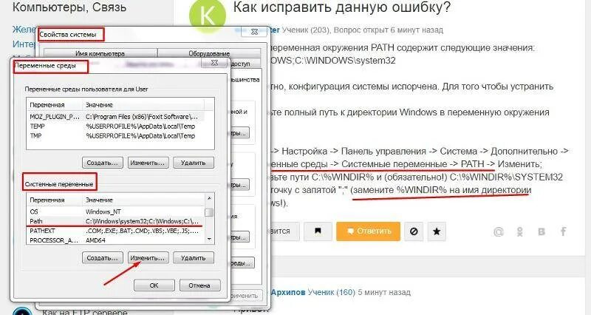Select the MOZ_PLUGIN_P... user variable row
This screenshot has width=591, height=315.
pyautogui.click(x=116, y=117)
